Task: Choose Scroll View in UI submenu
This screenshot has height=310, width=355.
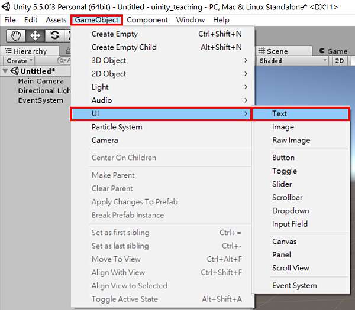Action: (x=301, y=268)
